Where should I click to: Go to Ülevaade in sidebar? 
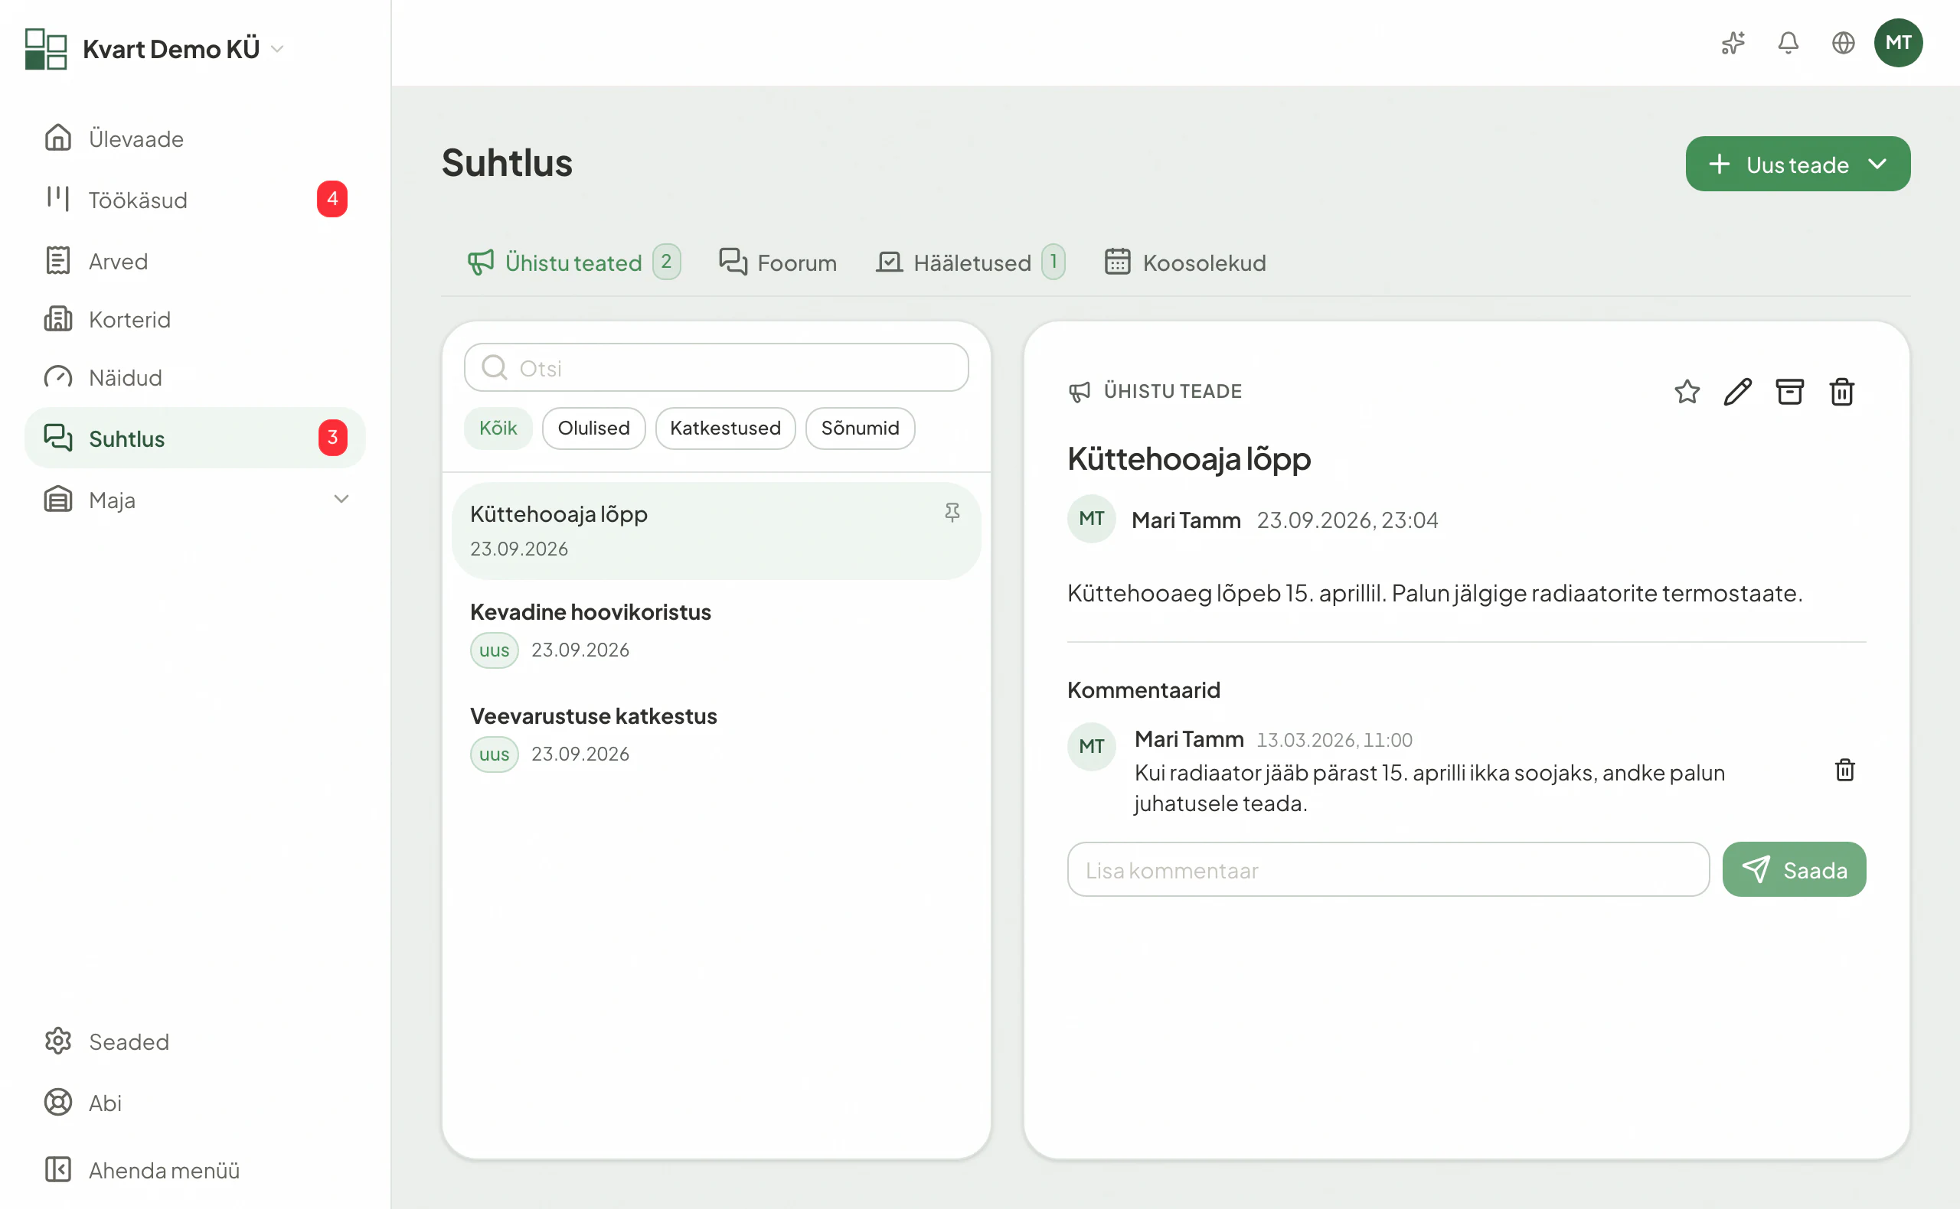[195, 138]
